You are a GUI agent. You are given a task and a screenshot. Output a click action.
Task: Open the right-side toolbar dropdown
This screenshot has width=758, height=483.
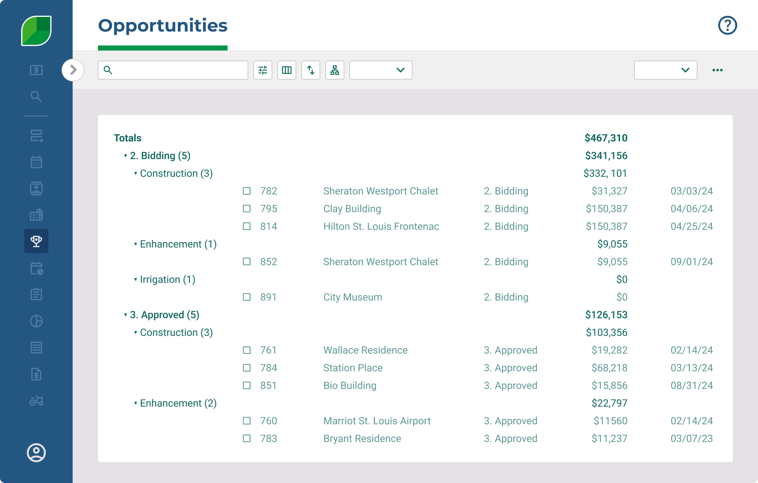tap(666, 70)
